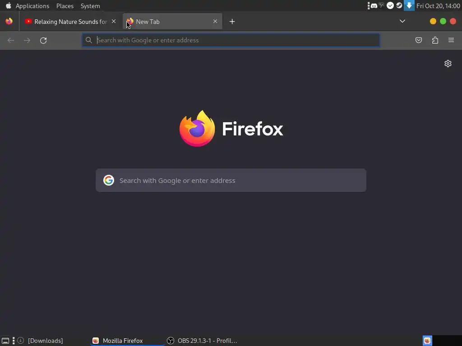
Task: Switch to the Relaxing Nature Sounds tab
Action: click(x=70, y=22)
